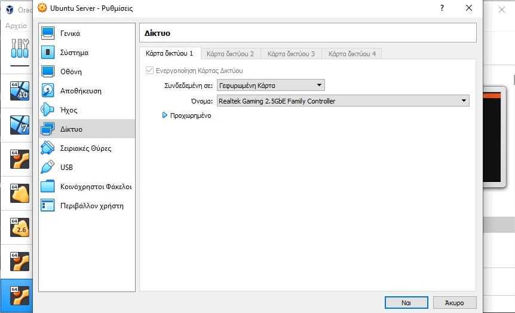Click the VM preview thumbnail behind the dialog
The width and height of the screenshot is (515, 313).
coord(493,137)
